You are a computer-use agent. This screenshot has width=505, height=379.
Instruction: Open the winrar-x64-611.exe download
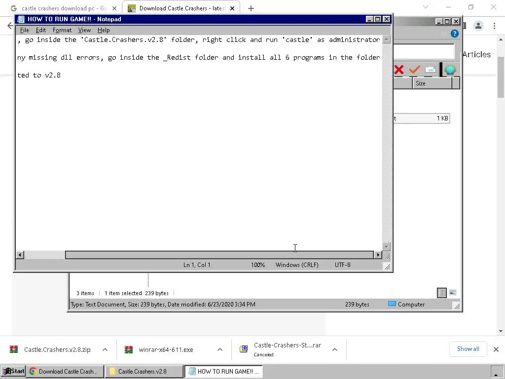click(x=166, y=350)
